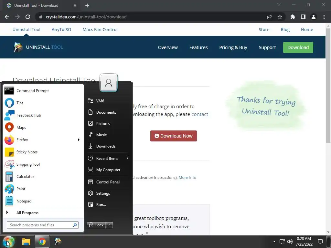The image size is (331, 248).
Task: Share this page icon
Action: [270, 17]
